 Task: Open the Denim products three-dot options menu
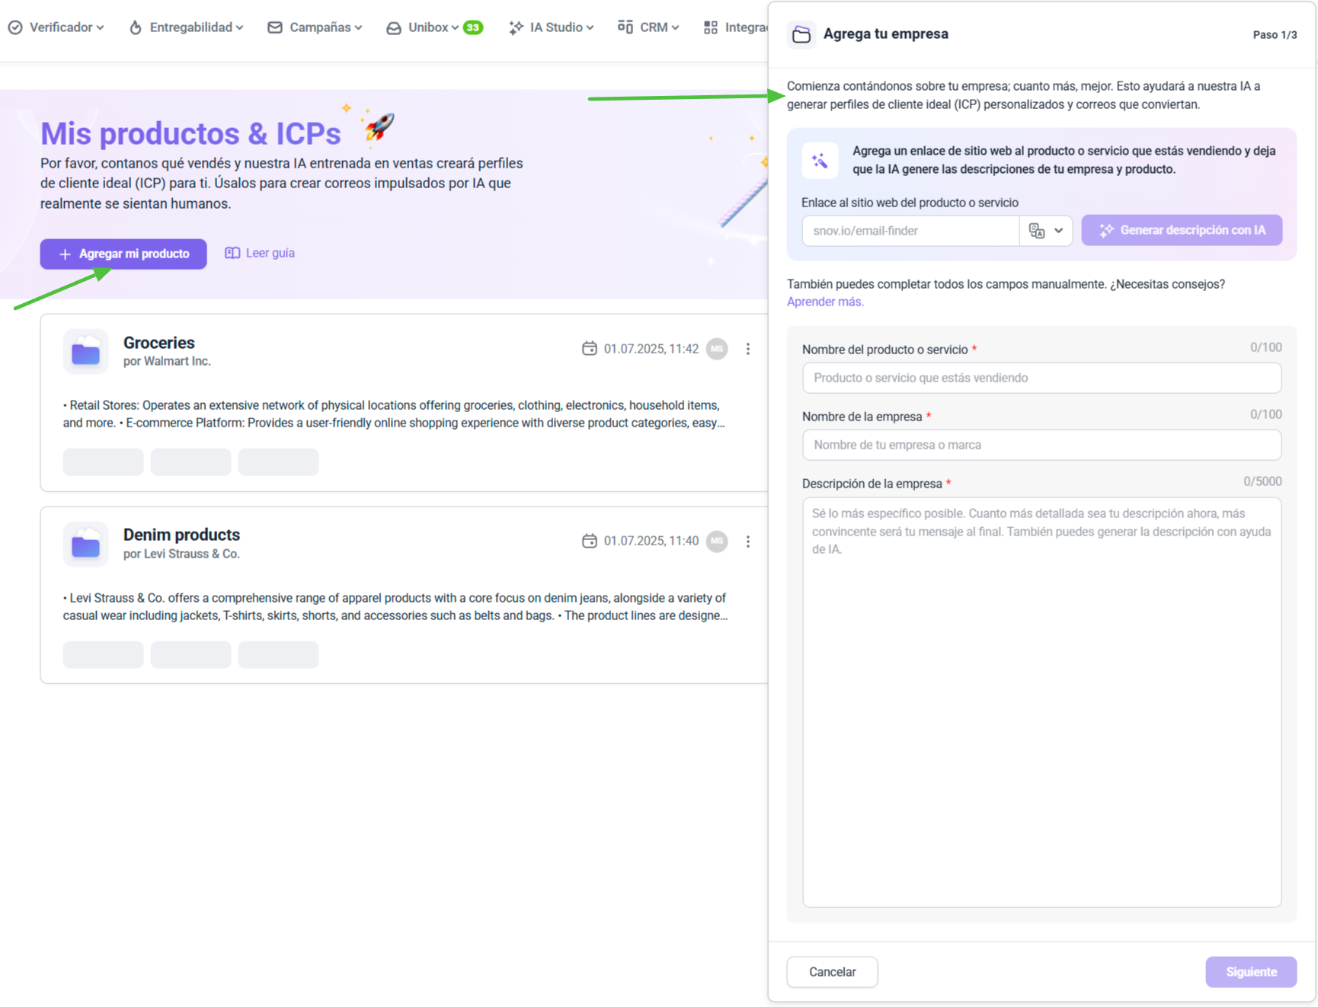pos(748,542)
